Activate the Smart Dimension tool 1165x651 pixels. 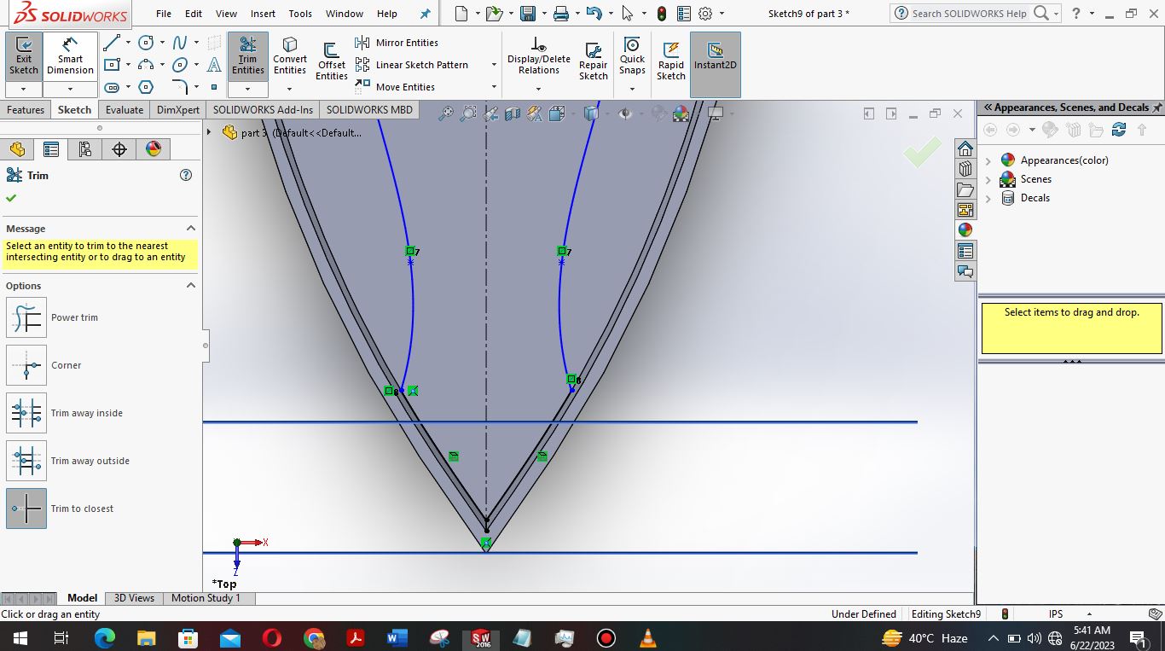click(x=70, y=56)
